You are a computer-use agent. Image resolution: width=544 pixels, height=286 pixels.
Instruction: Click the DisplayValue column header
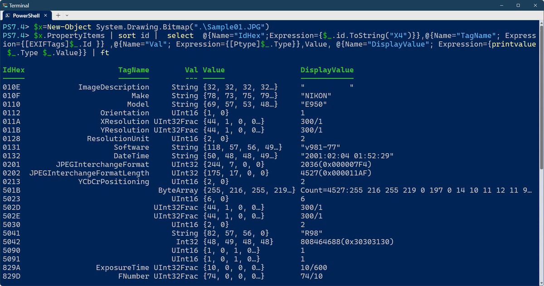[x=327, y=70]
